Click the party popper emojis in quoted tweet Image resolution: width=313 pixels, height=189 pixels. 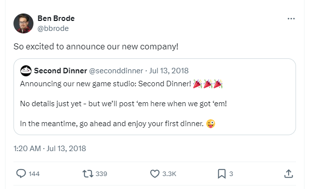point(208,84)
